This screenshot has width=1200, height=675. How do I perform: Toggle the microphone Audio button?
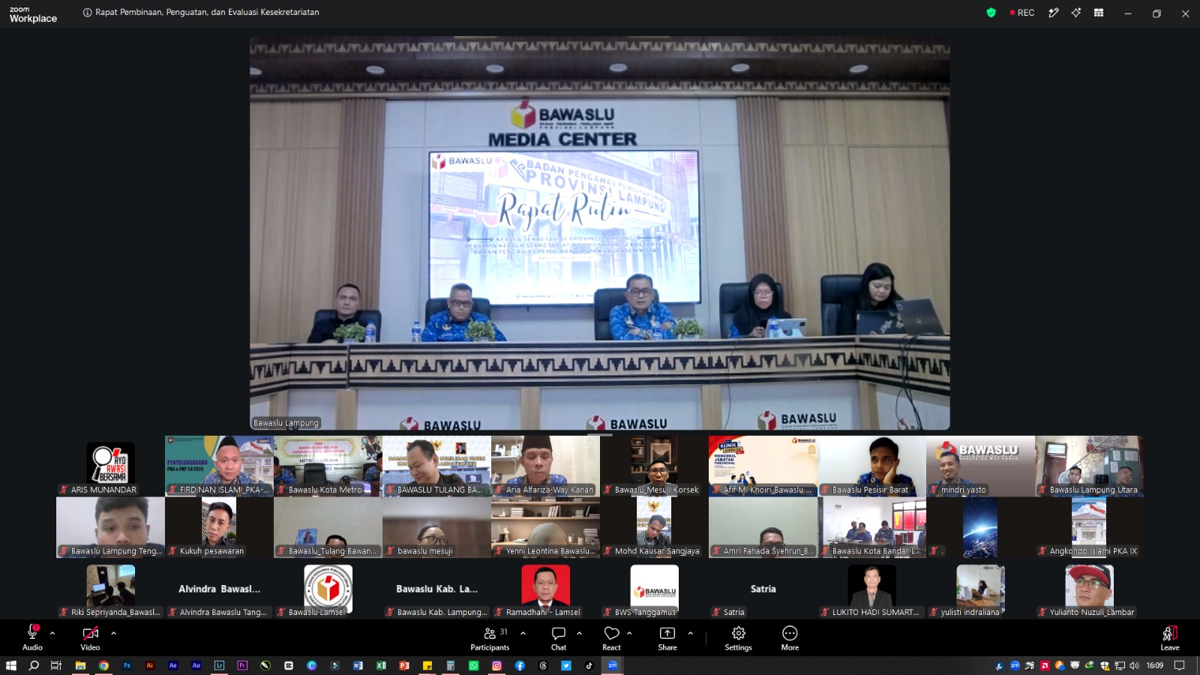32,638
